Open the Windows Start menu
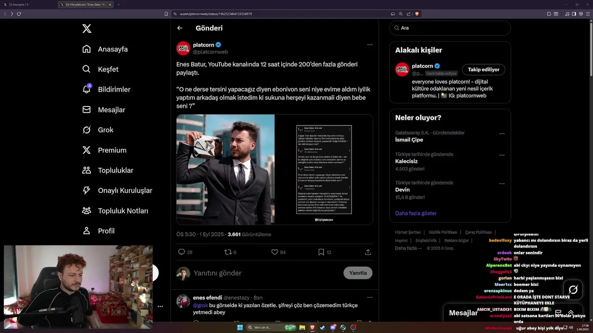The width and height of the screenshot is (593, 333). pyautogui.click(x=240, y=327)
